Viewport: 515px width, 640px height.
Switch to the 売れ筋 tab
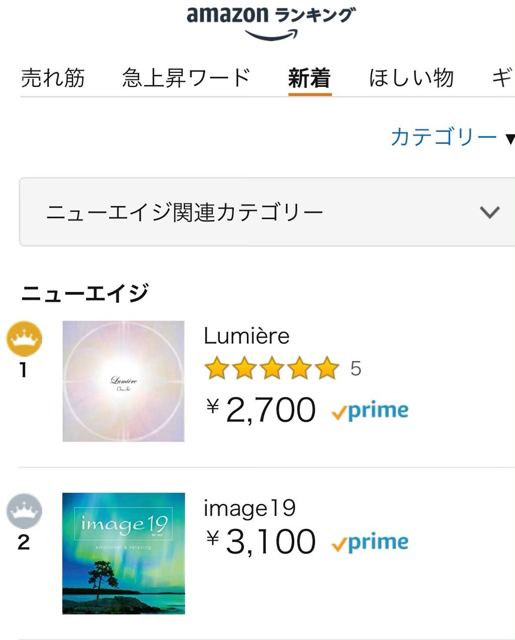(53, 78)
